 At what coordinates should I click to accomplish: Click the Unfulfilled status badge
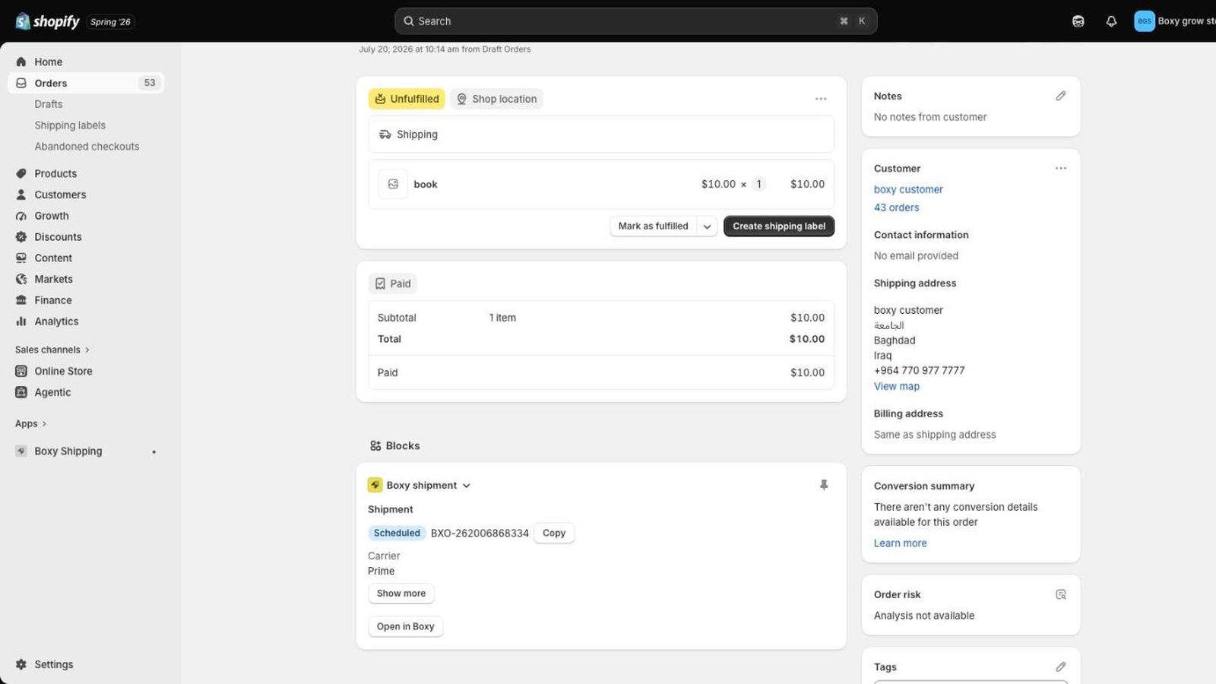[407, 99]
